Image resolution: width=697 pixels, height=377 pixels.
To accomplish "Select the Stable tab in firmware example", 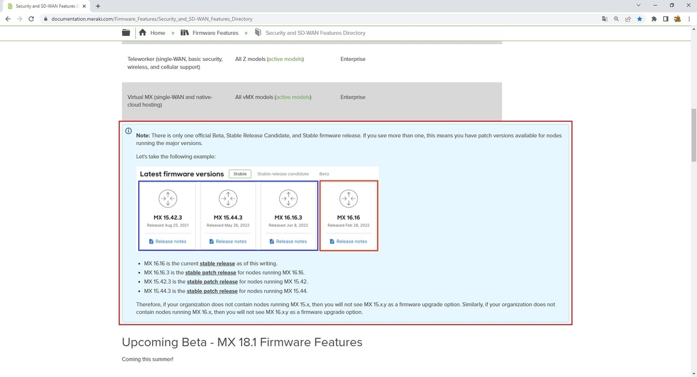I will point(240,174).
